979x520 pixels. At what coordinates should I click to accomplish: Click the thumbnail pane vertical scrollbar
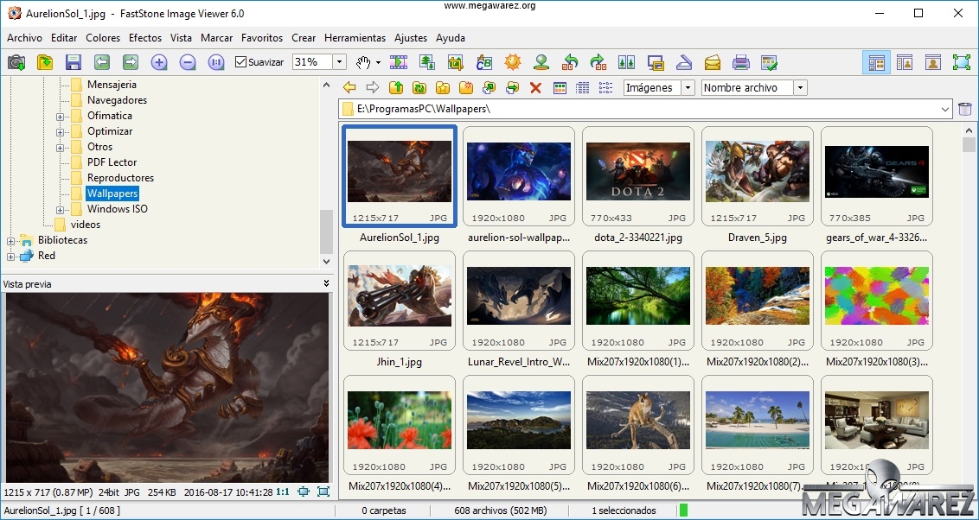pyautogui.click(x=969, y=310)
